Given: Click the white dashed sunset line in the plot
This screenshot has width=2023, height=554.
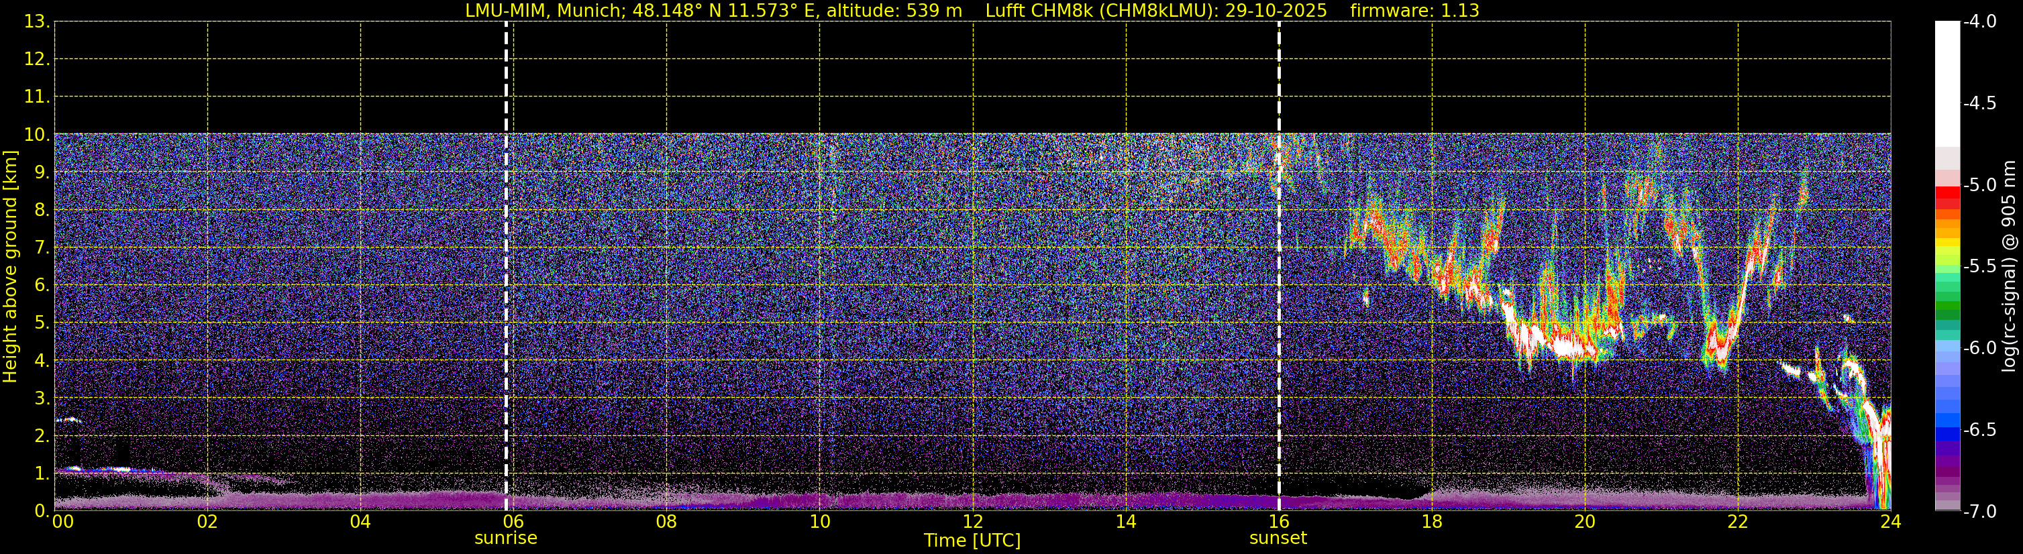Looking at the screenshot, I should coord(1278,266).
